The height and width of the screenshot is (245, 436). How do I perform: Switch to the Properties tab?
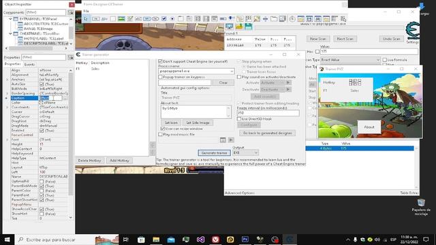pyautogui.click(x=13, y=64)
